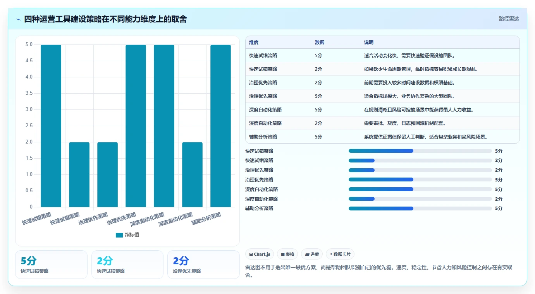This screenshot has height=294, width=535.
Task: Click the 治理优先策略 progress bar showing 2分
Action: pyautogui.click(x=420, y=170)
